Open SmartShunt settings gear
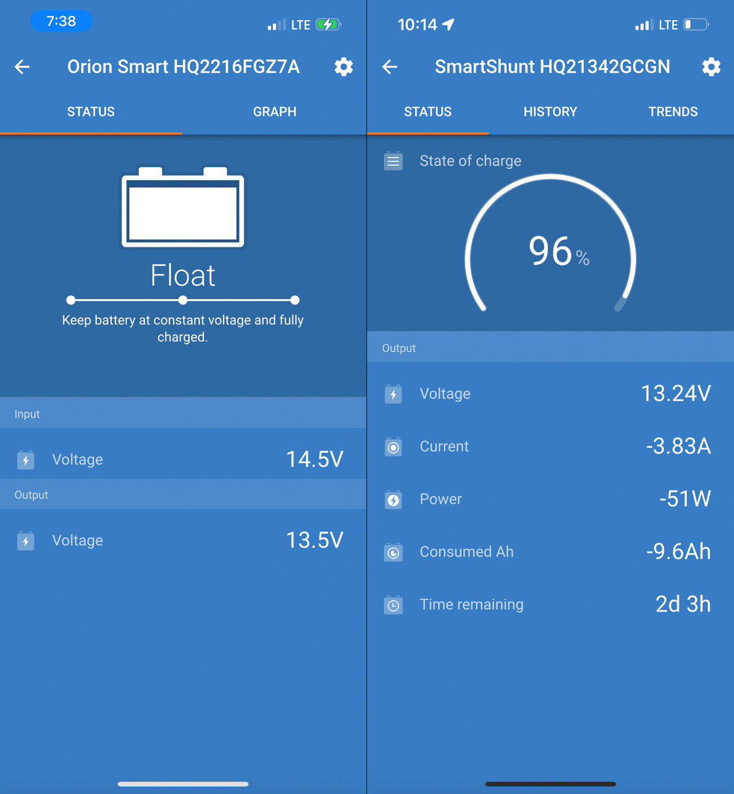734x794 pixels. click(711, 67)
